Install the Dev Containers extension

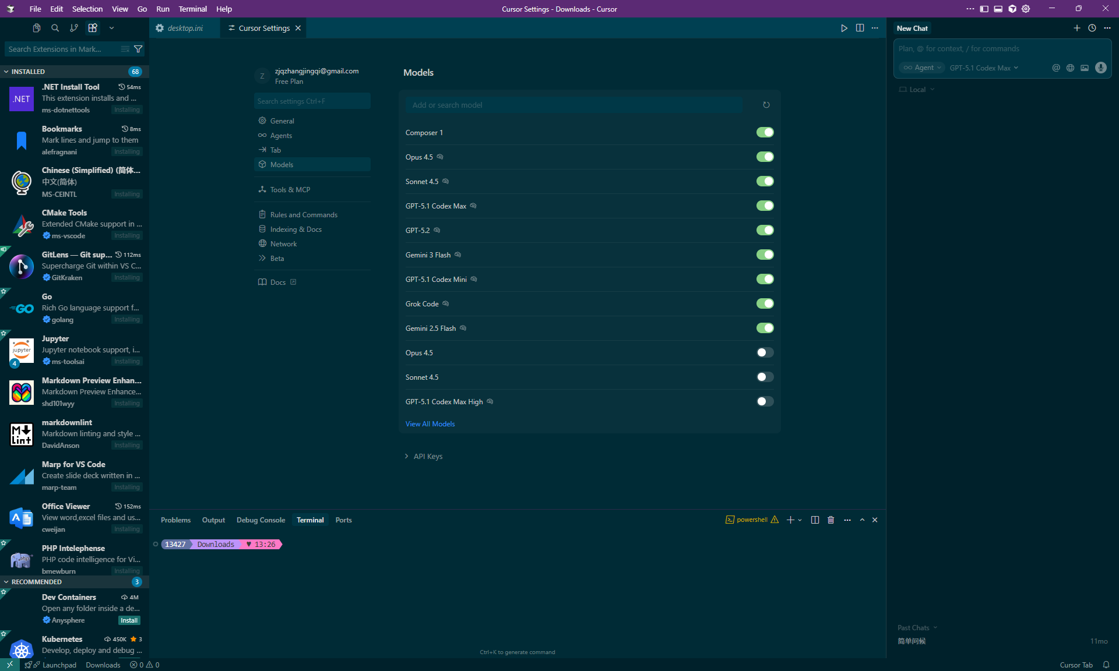click(x=129, y=620)
